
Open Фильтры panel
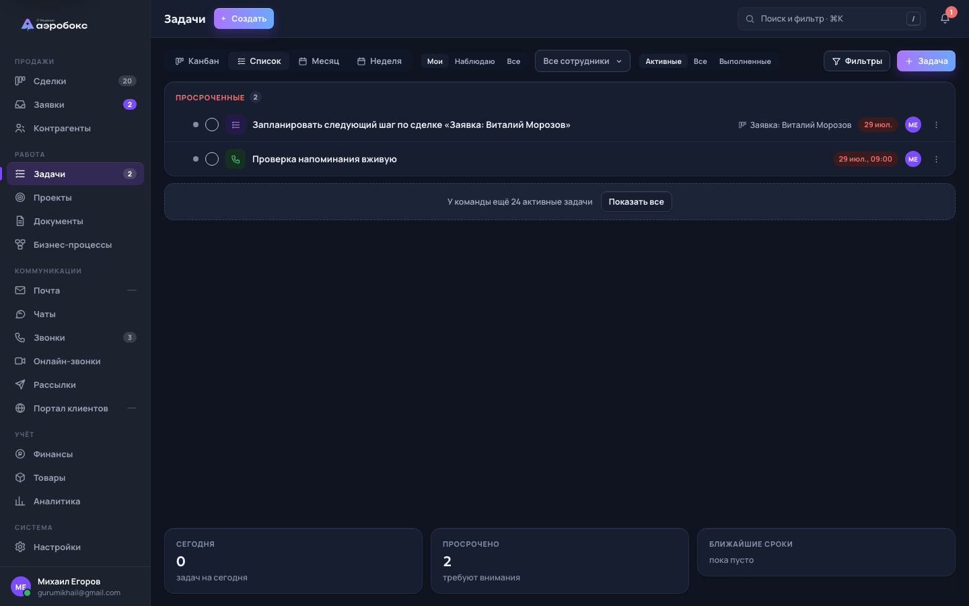tap(857, 61)
